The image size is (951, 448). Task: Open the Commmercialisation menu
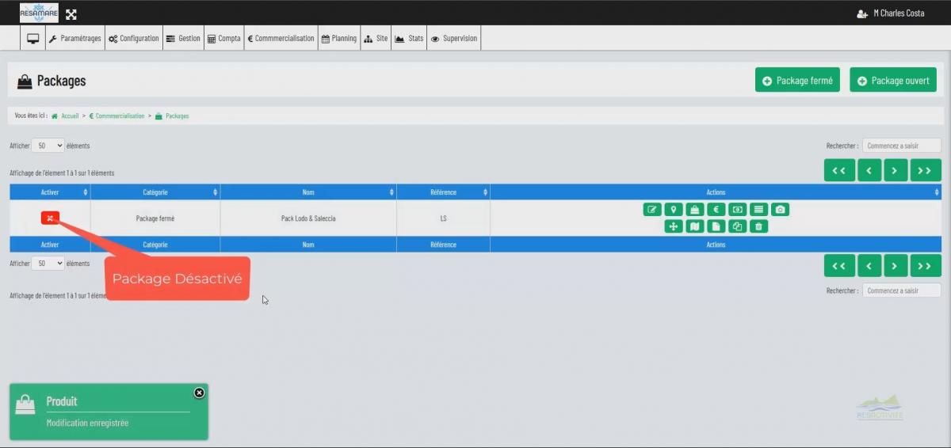coord(281,38)
